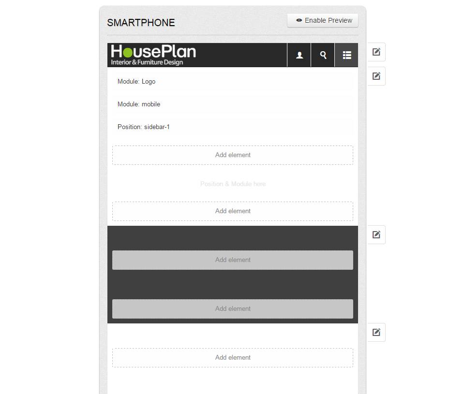
Task: Click edit icon beside the header row
Action: pos(376,52)
